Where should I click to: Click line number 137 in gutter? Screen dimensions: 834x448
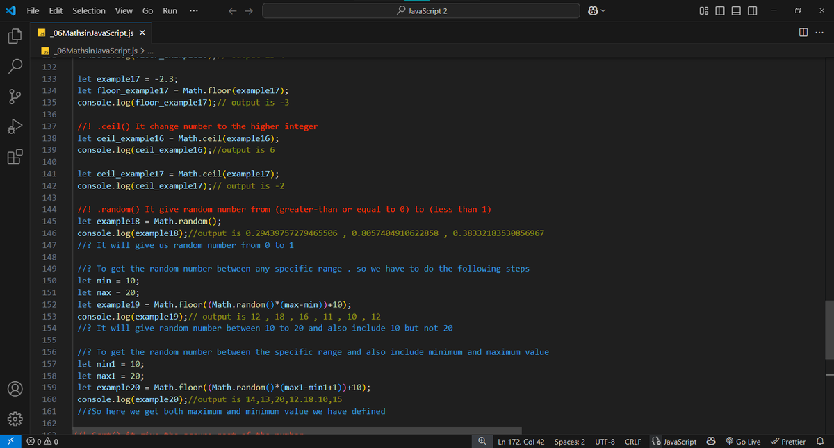(49, 126)
